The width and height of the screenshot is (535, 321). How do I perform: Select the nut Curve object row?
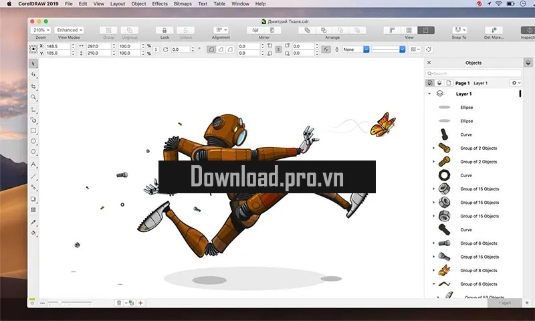pos(473,175)
